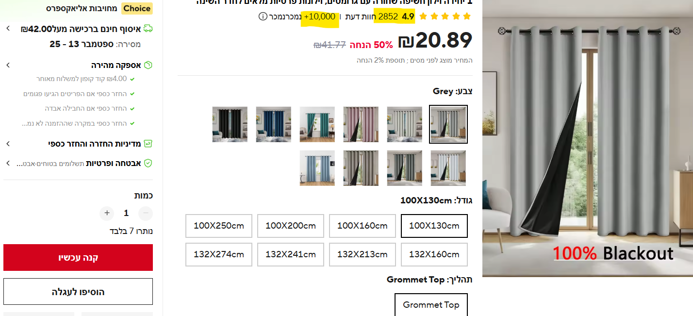This screenshot has width=693, height=316.
Task: Choose the 100X250cm size option
Action: pyautogui.click(x=219, y=226)
